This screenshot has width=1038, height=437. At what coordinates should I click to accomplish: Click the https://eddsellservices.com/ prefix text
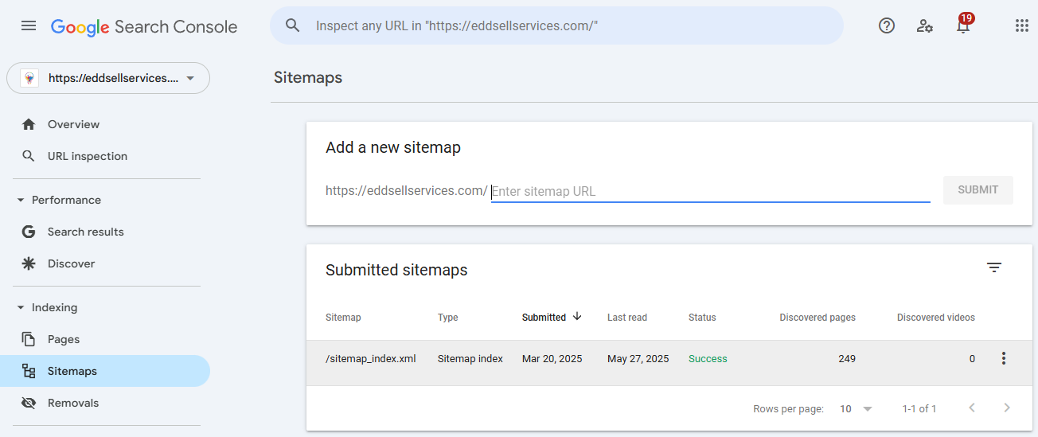pos(407,191)
